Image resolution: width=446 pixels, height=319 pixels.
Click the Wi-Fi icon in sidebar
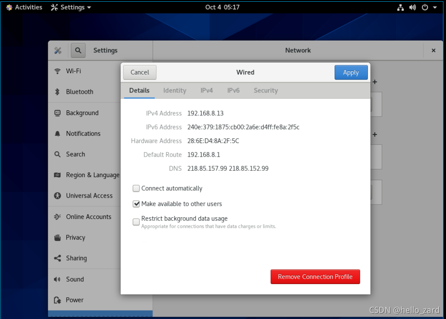(58, 71)
